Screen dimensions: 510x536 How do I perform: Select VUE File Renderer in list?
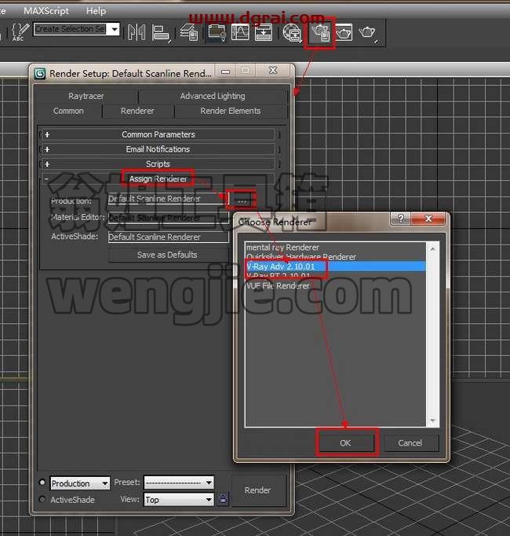(278, 285)
